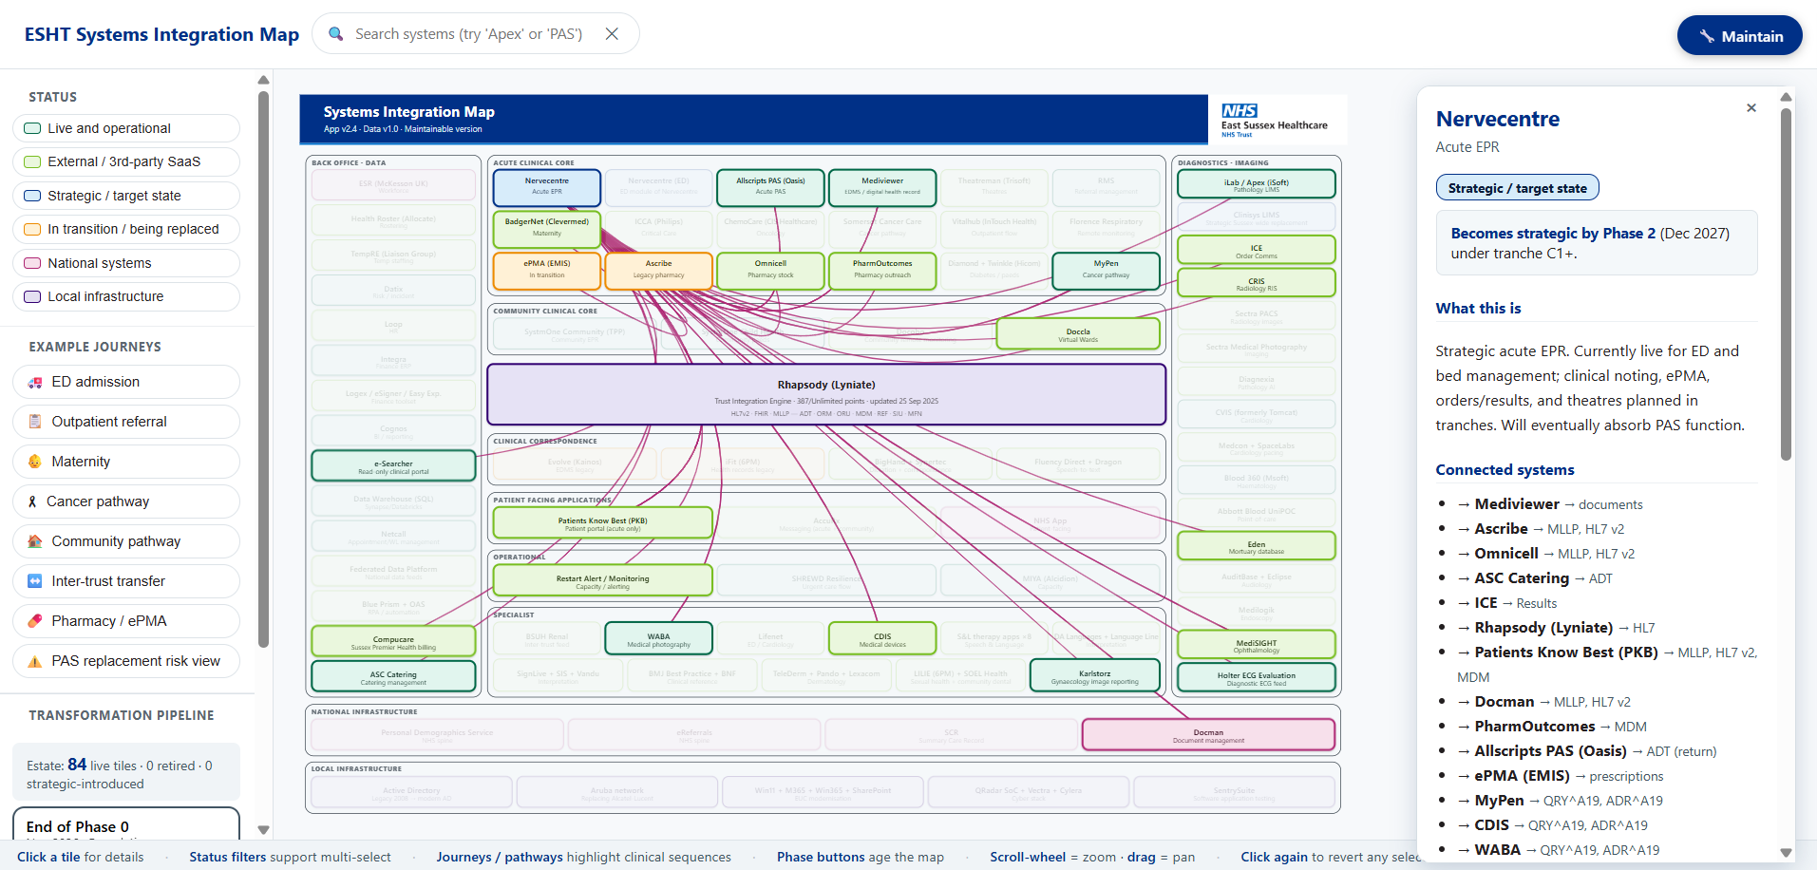
Task: Clear the search with the X icon
Action: pyautogui.click(x=613, y=34)
